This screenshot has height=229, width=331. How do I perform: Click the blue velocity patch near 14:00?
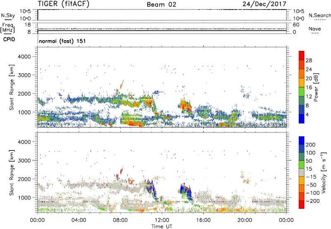(187, 192)
